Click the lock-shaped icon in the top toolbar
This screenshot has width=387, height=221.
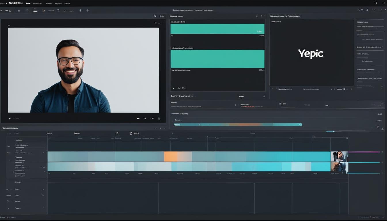(x=80, y=10)
